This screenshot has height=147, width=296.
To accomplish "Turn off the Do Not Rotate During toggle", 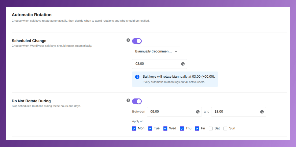I will [137, 101].
